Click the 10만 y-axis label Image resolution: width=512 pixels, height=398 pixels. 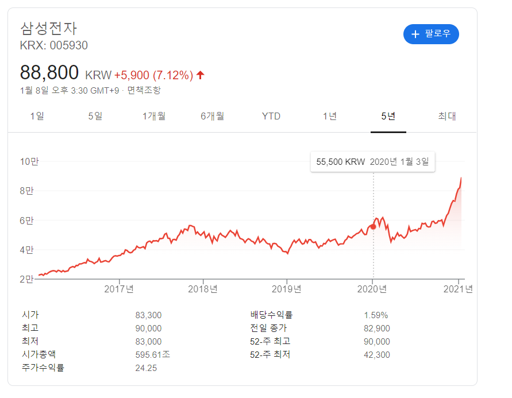point(29,161)
